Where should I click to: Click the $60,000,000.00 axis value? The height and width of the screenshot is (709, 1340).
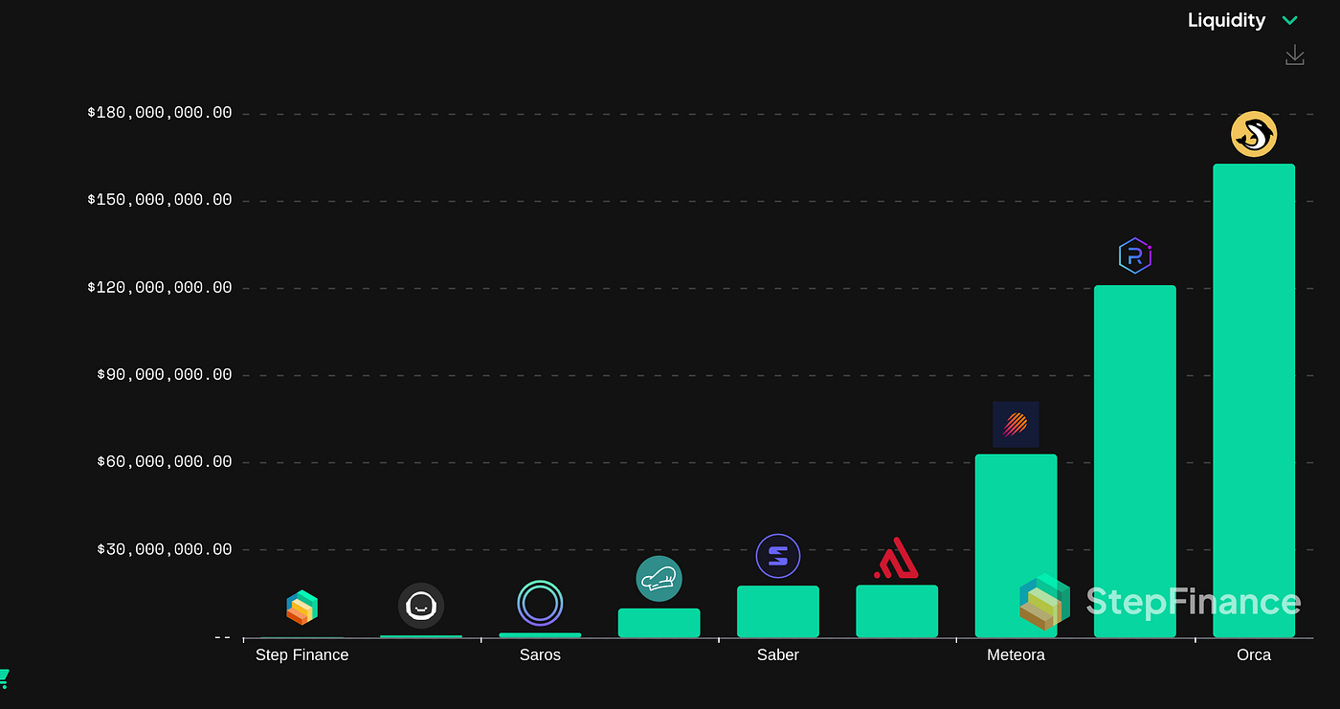tap(165, 462)
